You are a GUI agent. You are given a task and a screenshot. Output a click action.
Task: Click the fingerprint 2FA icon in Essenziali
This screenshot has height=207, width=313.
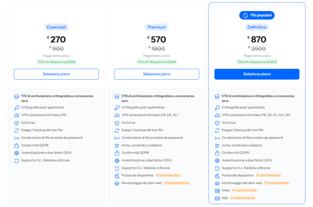[x=17, y=153]
